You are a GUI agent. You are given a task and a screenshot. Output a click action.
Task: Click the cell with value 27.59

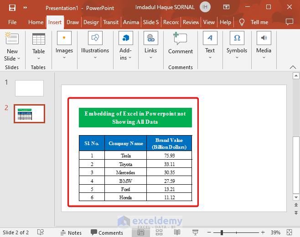tap(169, 181)
